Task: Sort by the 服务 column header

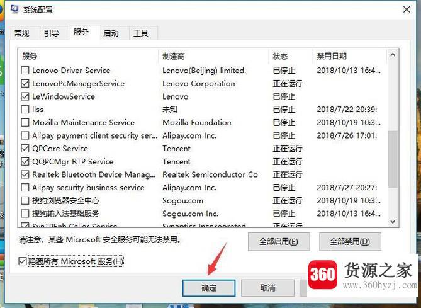Action: (x=88, y=56)
